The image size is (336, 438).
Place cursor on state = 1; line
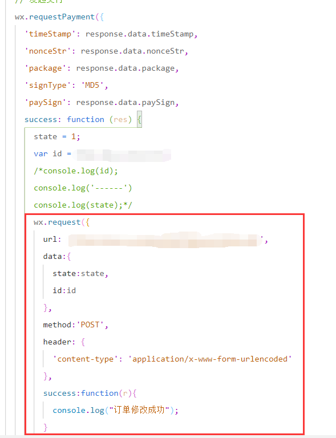57,137
